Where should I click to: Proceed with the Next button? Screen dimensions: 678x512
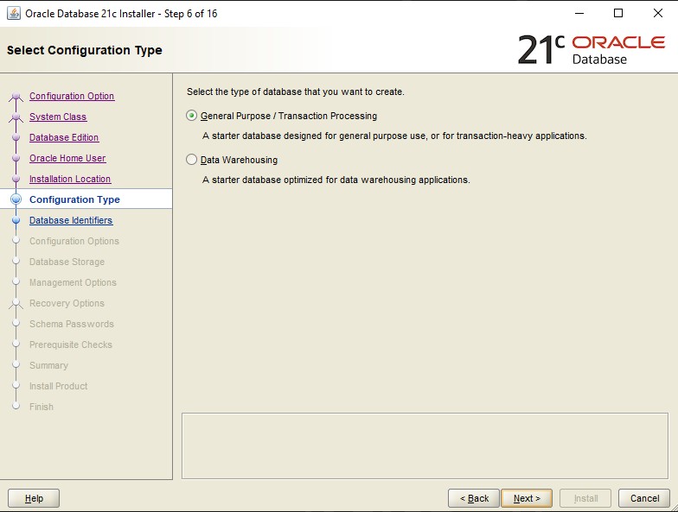(527, 498)
